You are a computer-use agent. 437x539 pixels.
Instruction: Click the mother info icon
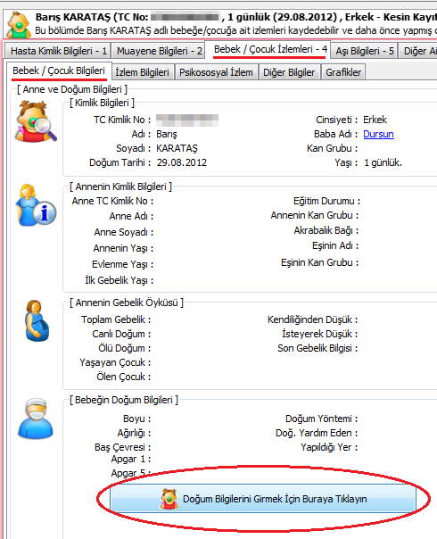36,205
